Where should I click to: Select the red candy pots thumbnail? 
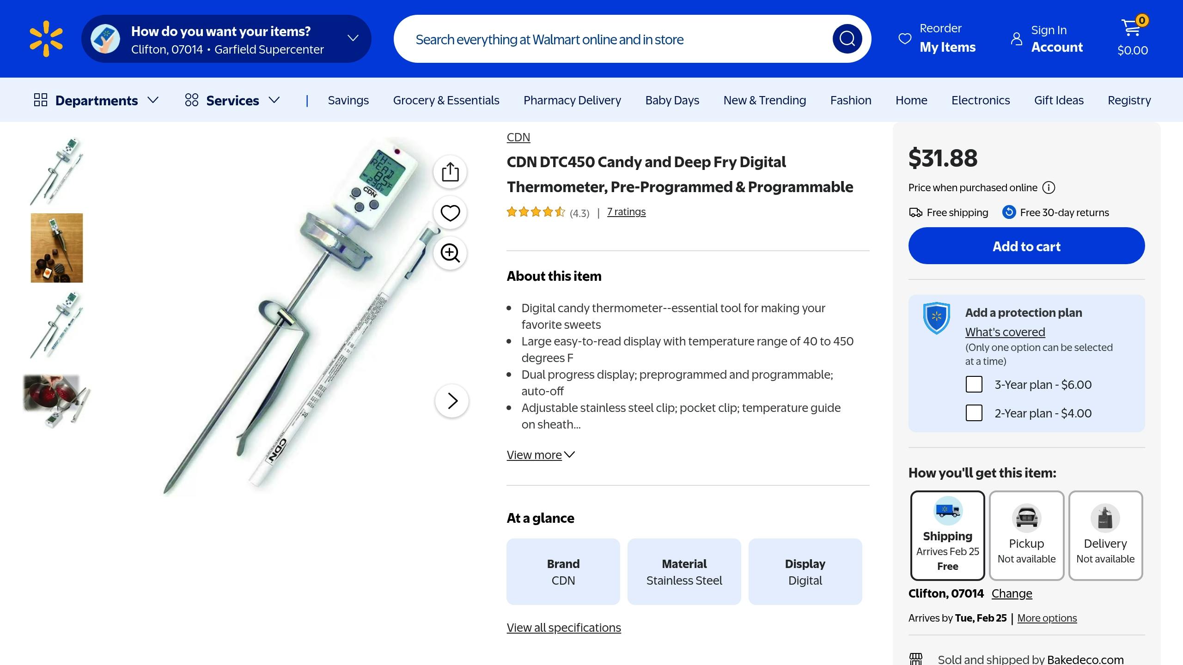pos(57,401)
